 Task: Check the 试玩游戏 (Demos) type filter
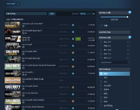point(101,86)
